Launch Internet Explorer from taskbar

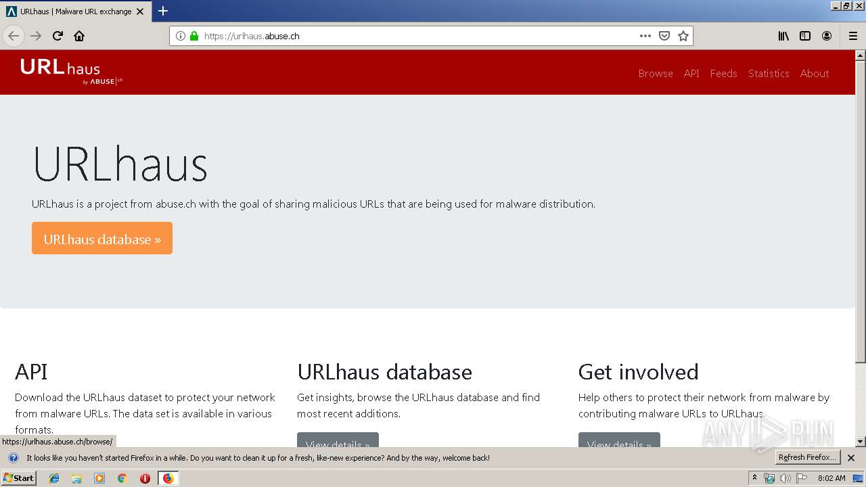pyautogui.click(x=54, y=478)
